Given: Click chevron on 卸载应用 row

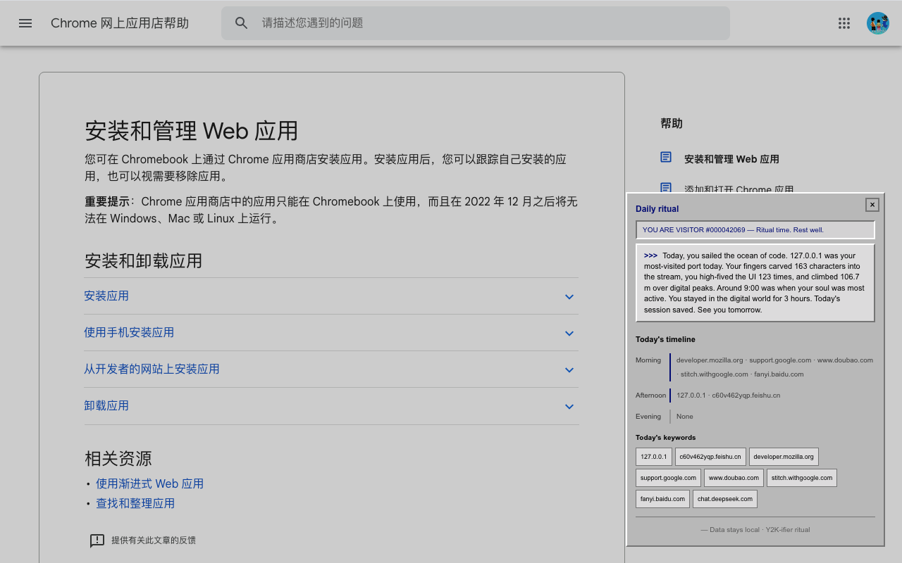Looking at the screenshot, I should 569,407.
